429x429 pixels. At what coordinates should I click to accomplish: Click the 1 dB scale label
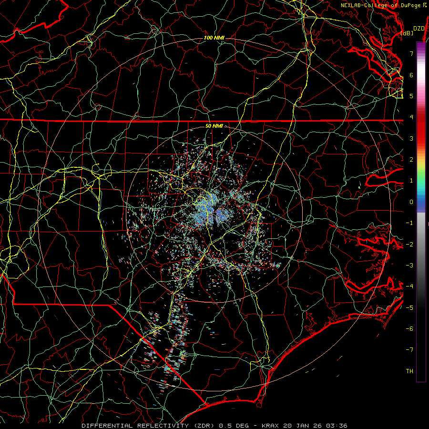[x=411, y=181]
